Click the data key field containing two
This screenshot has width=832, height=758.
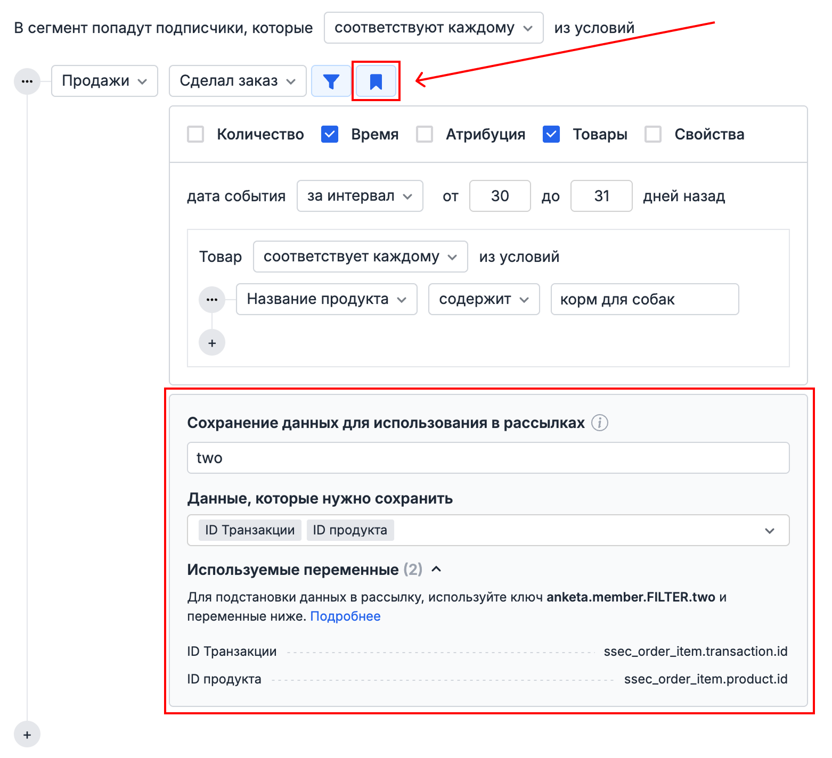(x=488, y=458)
